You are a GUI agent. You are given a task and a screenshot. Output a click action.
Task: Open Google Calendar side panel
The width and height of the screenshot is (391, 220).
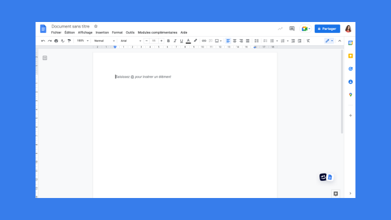coord(350,43)
